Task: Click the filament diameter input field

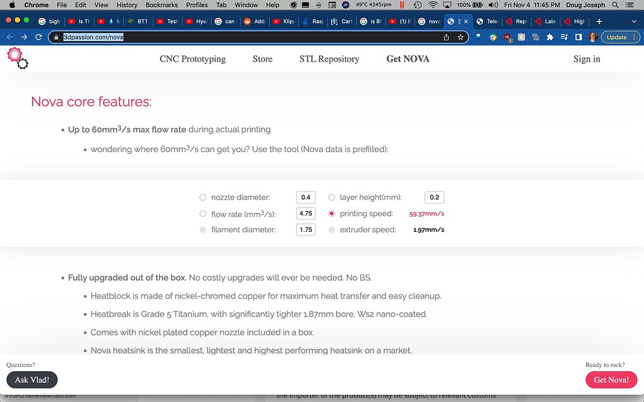Action: tap(306, 230)
